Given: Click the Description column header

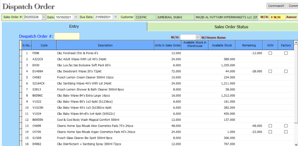Looking at the screenshot, I should coord(105,45).
